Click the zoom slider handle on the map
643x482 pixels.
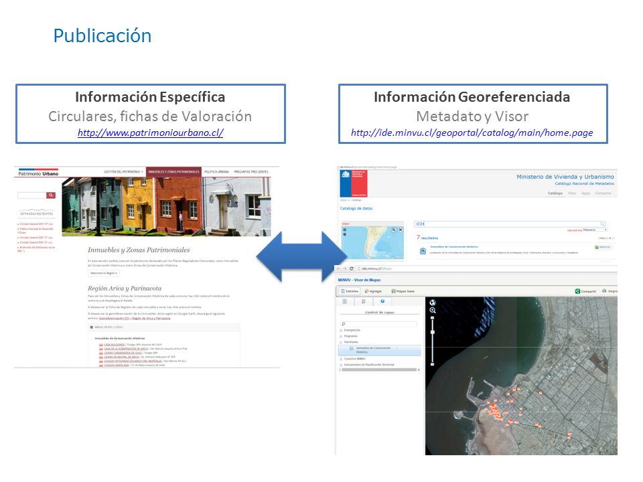(x=433, y=331)
